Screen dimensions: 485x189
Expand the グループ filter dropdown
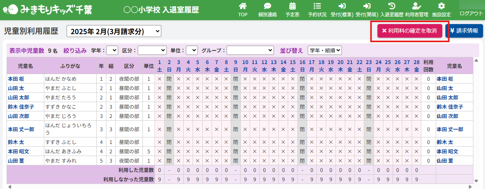pyautogui.click(x=250, y=50)
